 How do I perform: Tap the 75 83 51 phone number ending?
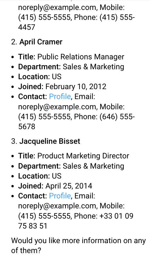click(x=32, y=226)
